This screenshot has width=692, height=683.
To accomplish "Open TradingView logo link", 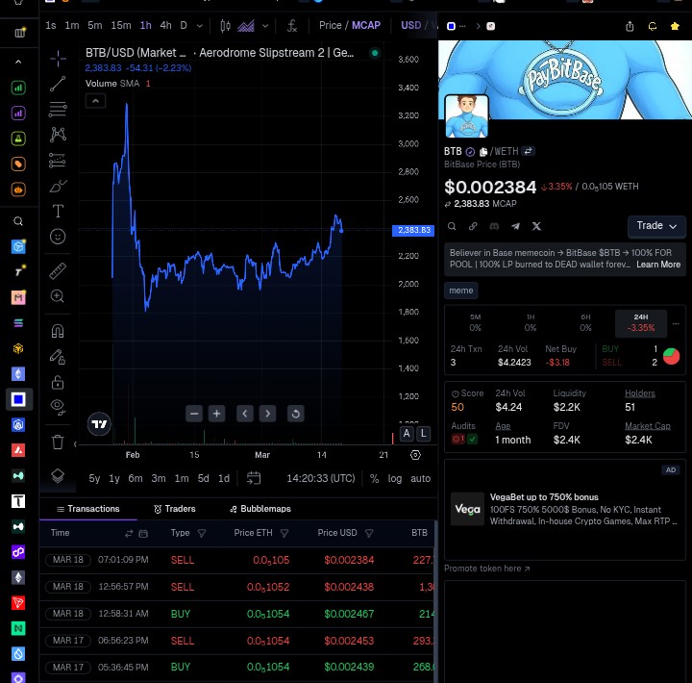I will point(99,424).
